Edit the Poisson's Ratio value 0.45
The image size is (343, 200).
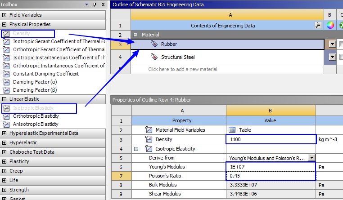click(271, 176)
